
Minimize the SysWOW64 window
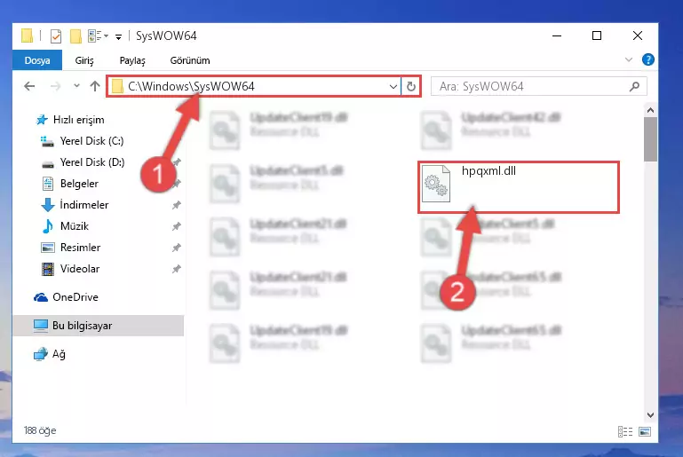pos(557,35)
